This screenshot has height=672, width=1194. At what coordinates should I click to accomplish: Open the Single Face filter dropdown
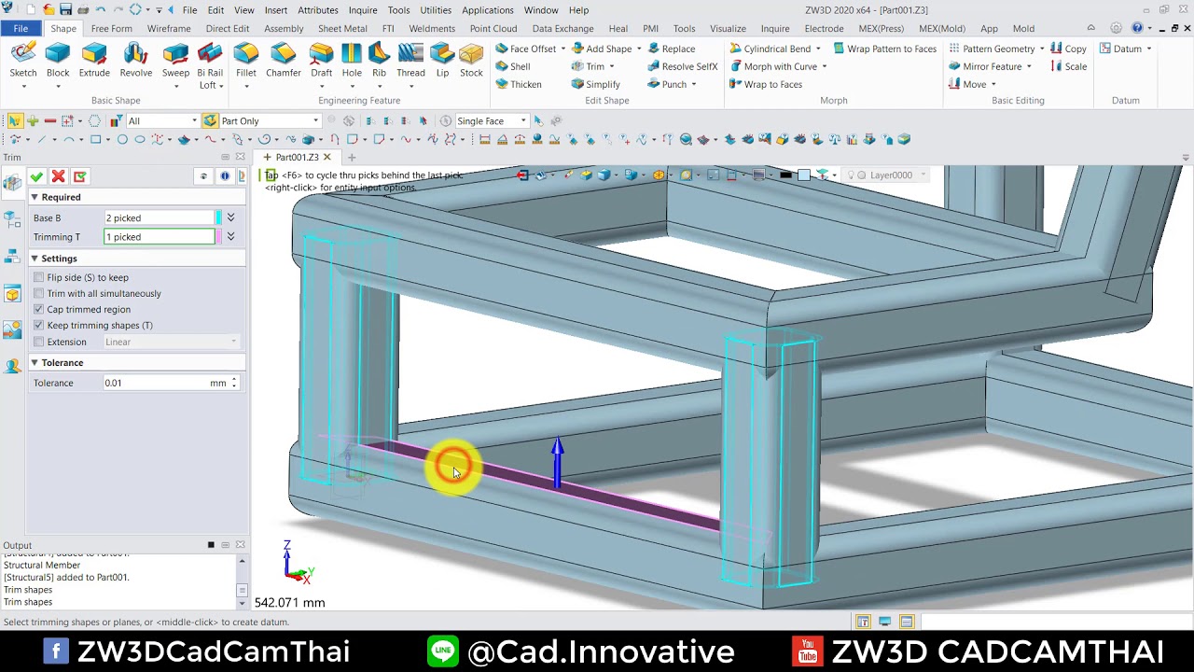click(523, 120)
